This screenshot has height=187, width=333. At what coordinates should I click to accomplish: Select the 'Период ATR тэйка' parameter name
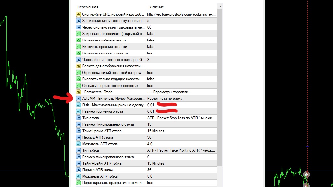[98, 170]
